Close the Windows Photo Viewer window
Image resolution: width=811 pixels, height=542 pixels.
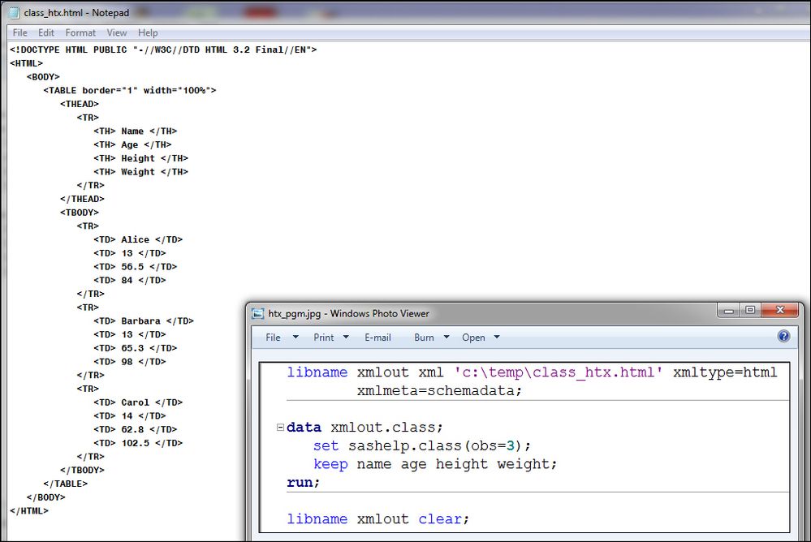[780, 311]
